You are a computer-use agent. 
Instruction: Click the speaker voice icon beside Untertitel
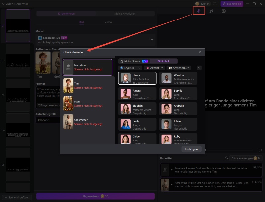coord(226,158)
